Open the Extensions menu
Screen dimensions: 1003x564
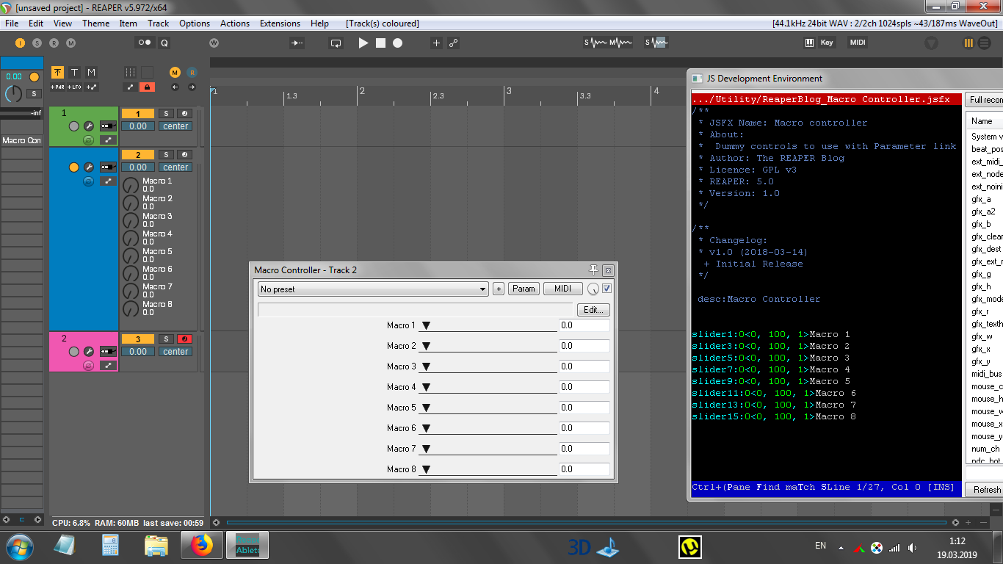(x=280, y=23)
